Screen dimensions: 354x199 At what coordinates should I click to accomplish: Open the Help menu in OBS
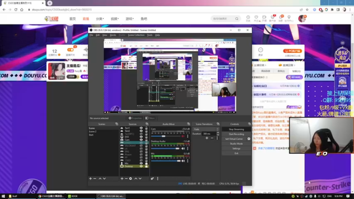coord(158,35)
